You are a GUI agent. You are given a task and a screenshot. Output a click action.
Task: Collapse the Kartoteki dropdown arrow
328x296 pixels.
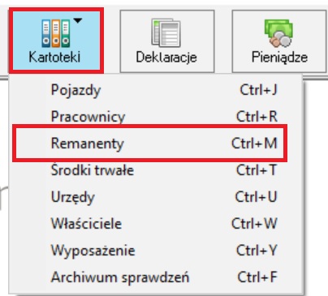pyautogui.click(x=78, y=20)
